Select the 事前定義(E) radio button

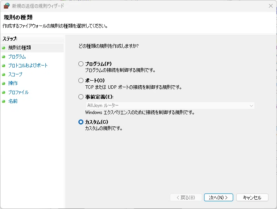click(81, 97)
